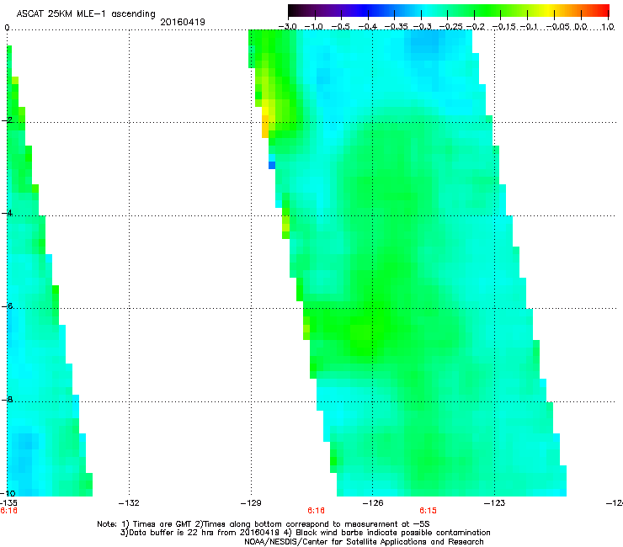This screenshot has height=547, width=623.
Task: Click the latitude label -4
Action: point(7,213)
